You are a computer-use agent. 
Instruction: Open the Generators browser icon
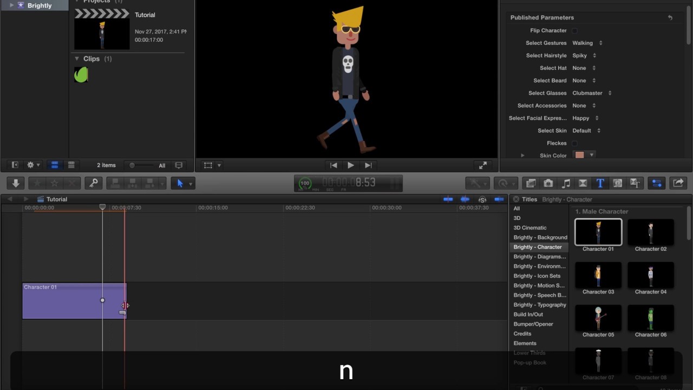point(617,183)
